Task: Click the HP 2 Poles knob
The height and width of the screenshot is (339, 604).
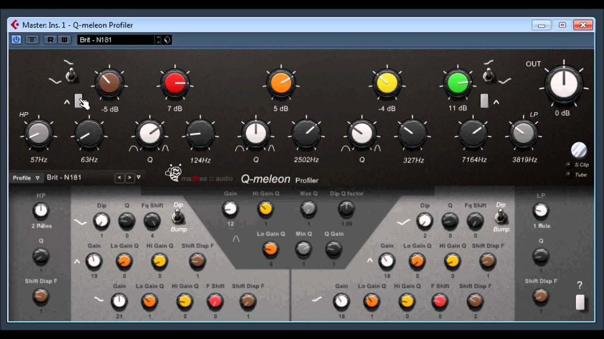Action: point(41,211)
